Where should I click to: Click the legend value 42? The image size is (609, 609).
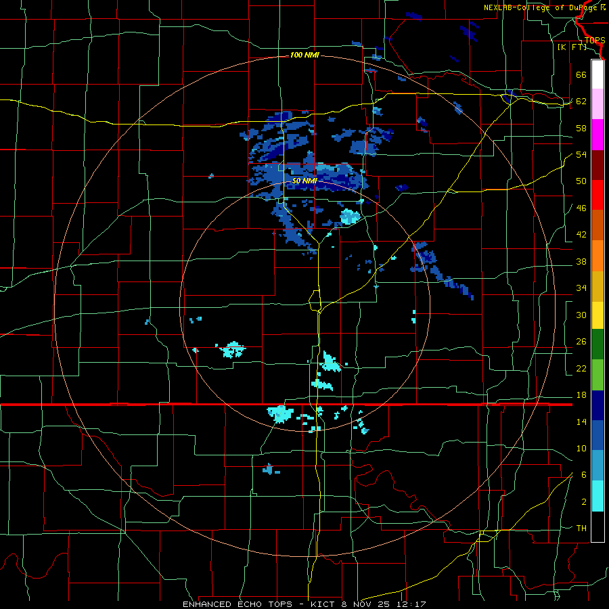[581, 235]
